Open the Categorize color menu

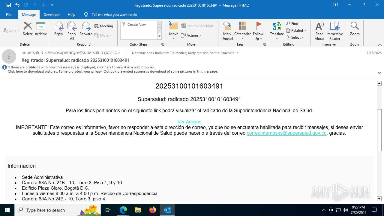(x=243, y=31)
